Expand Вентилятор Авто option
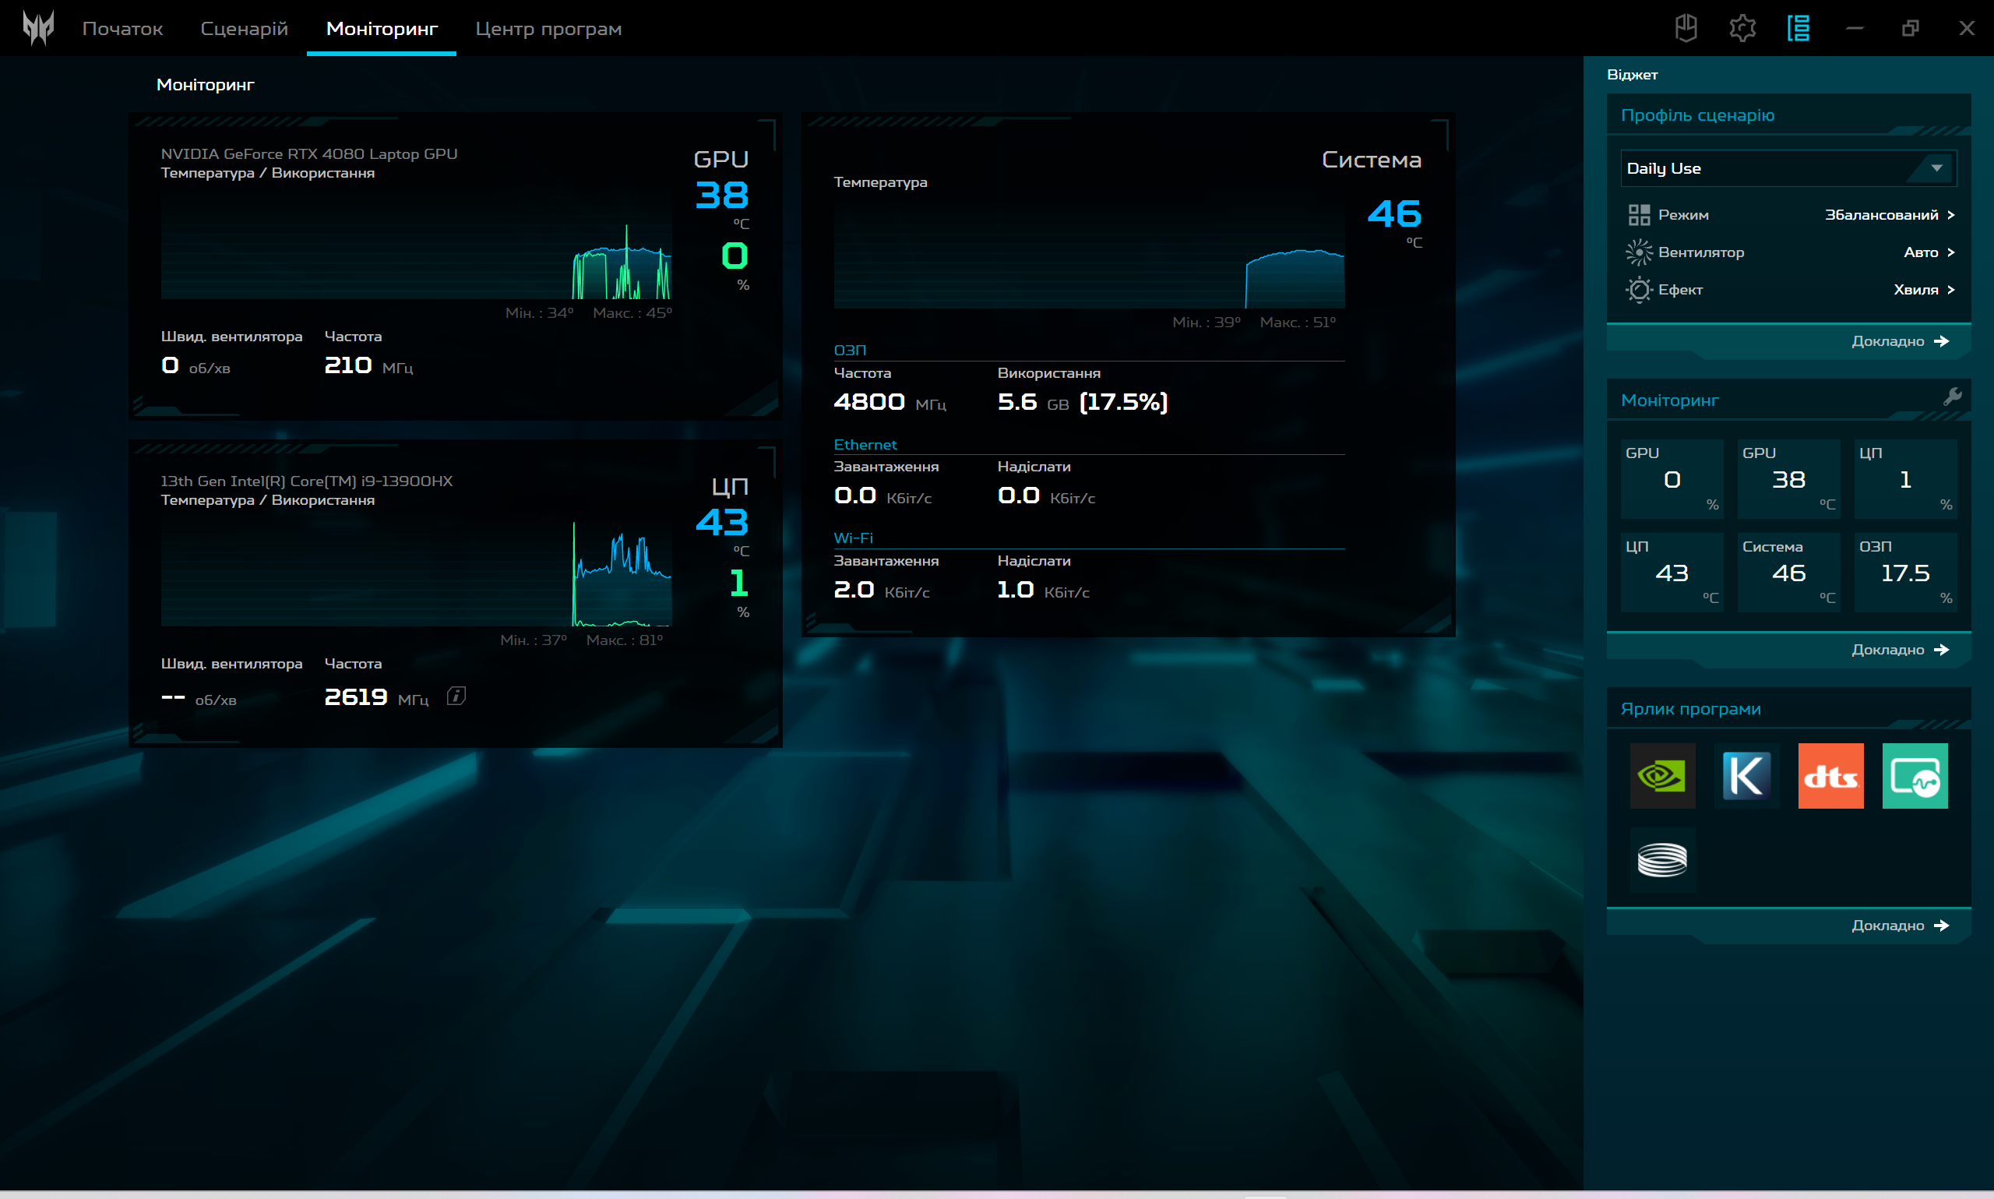 1928,252
